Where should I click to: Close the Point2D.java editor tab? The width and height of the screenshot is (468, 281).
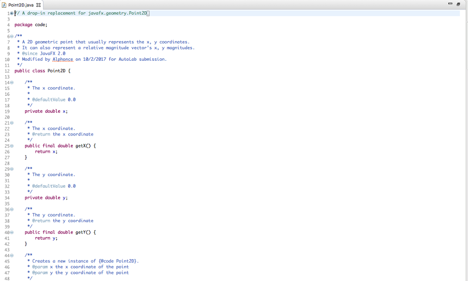click(x=38, y=4)
